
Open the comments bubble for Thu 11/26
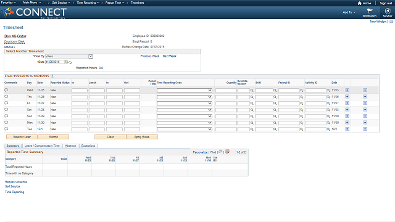pos(6,96)
